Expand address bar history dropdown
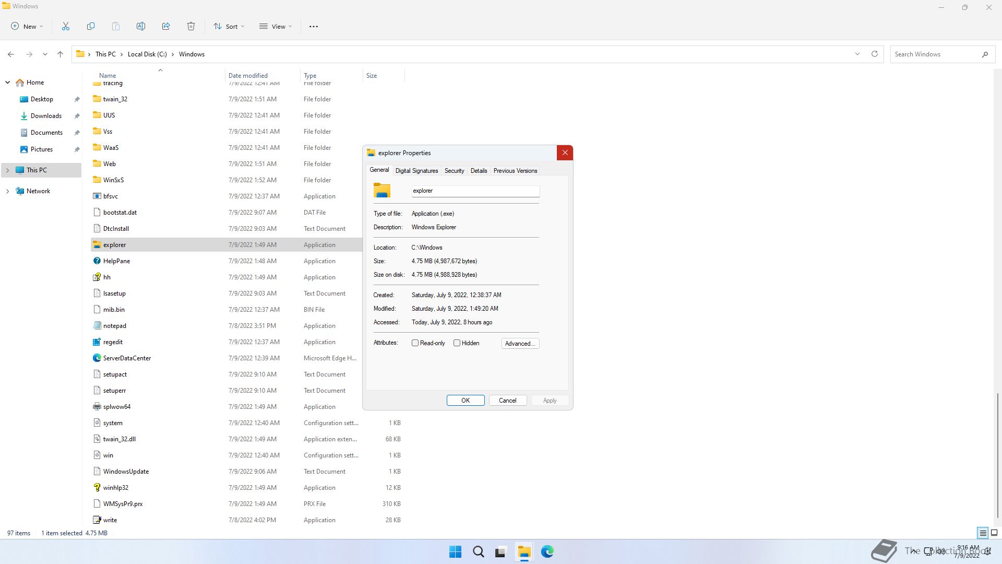This screenshot has width=1002, height=564. 857,54
